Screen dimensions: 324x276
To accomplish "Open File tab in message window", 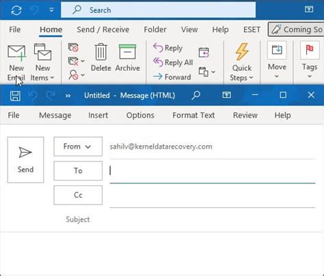I will coord(14,115).
